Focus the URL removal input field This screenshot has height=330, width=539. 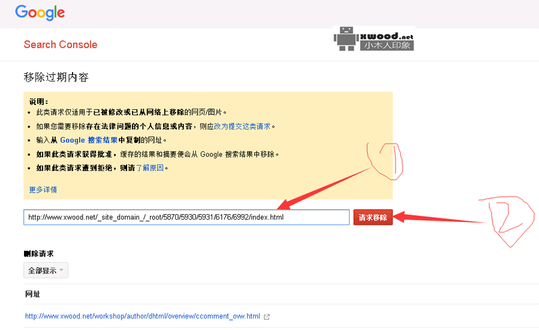tap(186, 217)
